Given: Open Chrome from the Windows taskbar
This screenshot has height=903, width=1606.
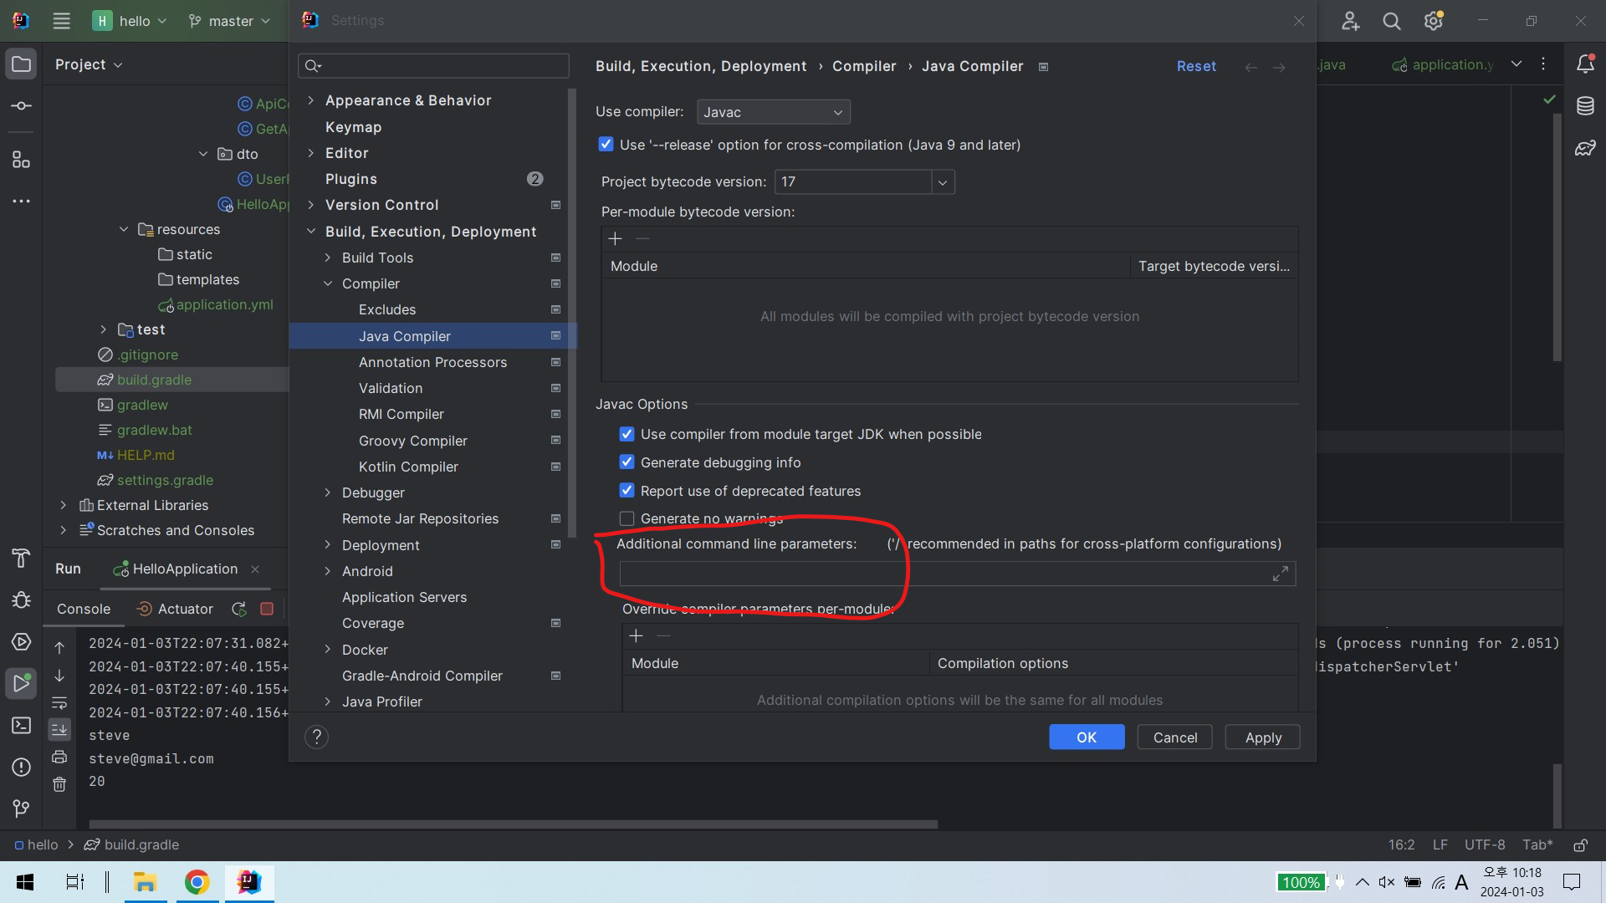Looking at the screenshot, I should pos(197,882).
